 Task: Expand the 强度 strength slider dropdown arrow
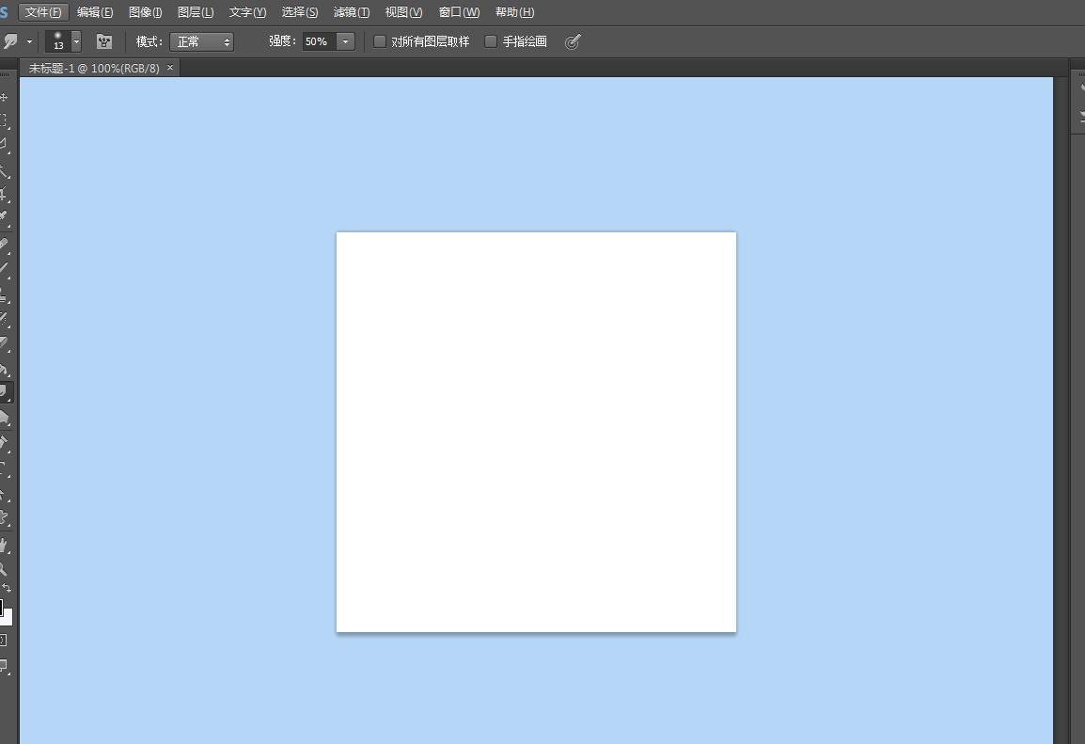(x=345, y=41)
